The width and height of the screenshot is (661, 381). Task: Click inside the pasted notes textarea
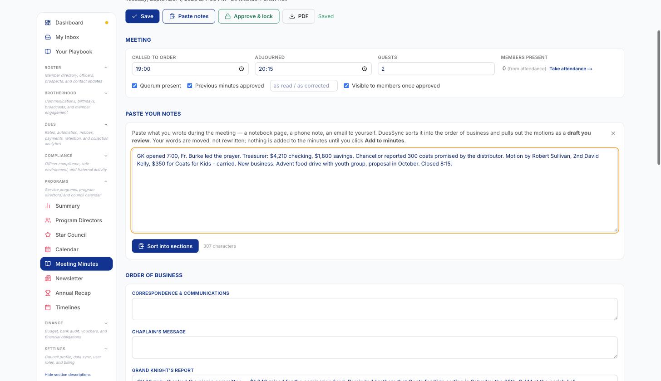[375, 190]
